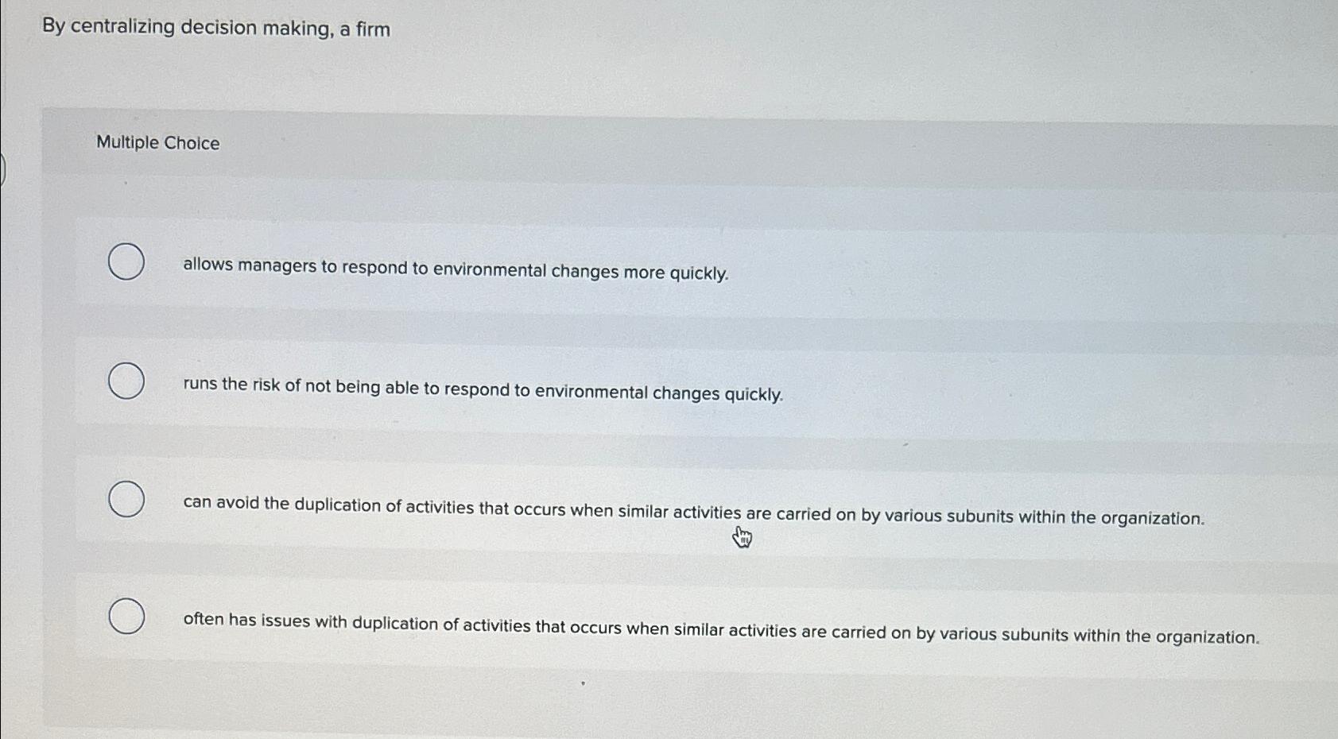Select the radio button for the first answer option
This screenshot has width=1338, height=739.
pos(126,263)
